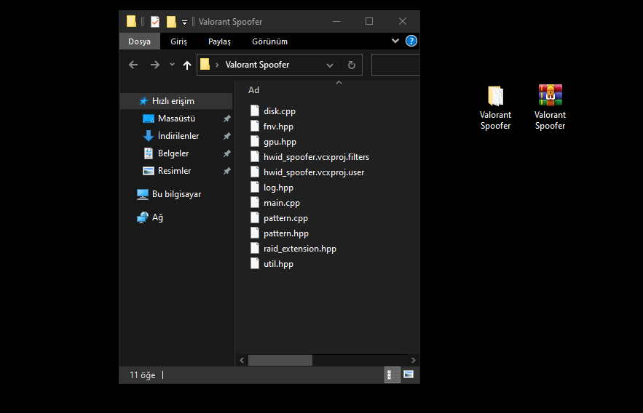This screenshot has width=643, height=413.
Task: Select the util.hpp file
Action: [x=278, y=264]
